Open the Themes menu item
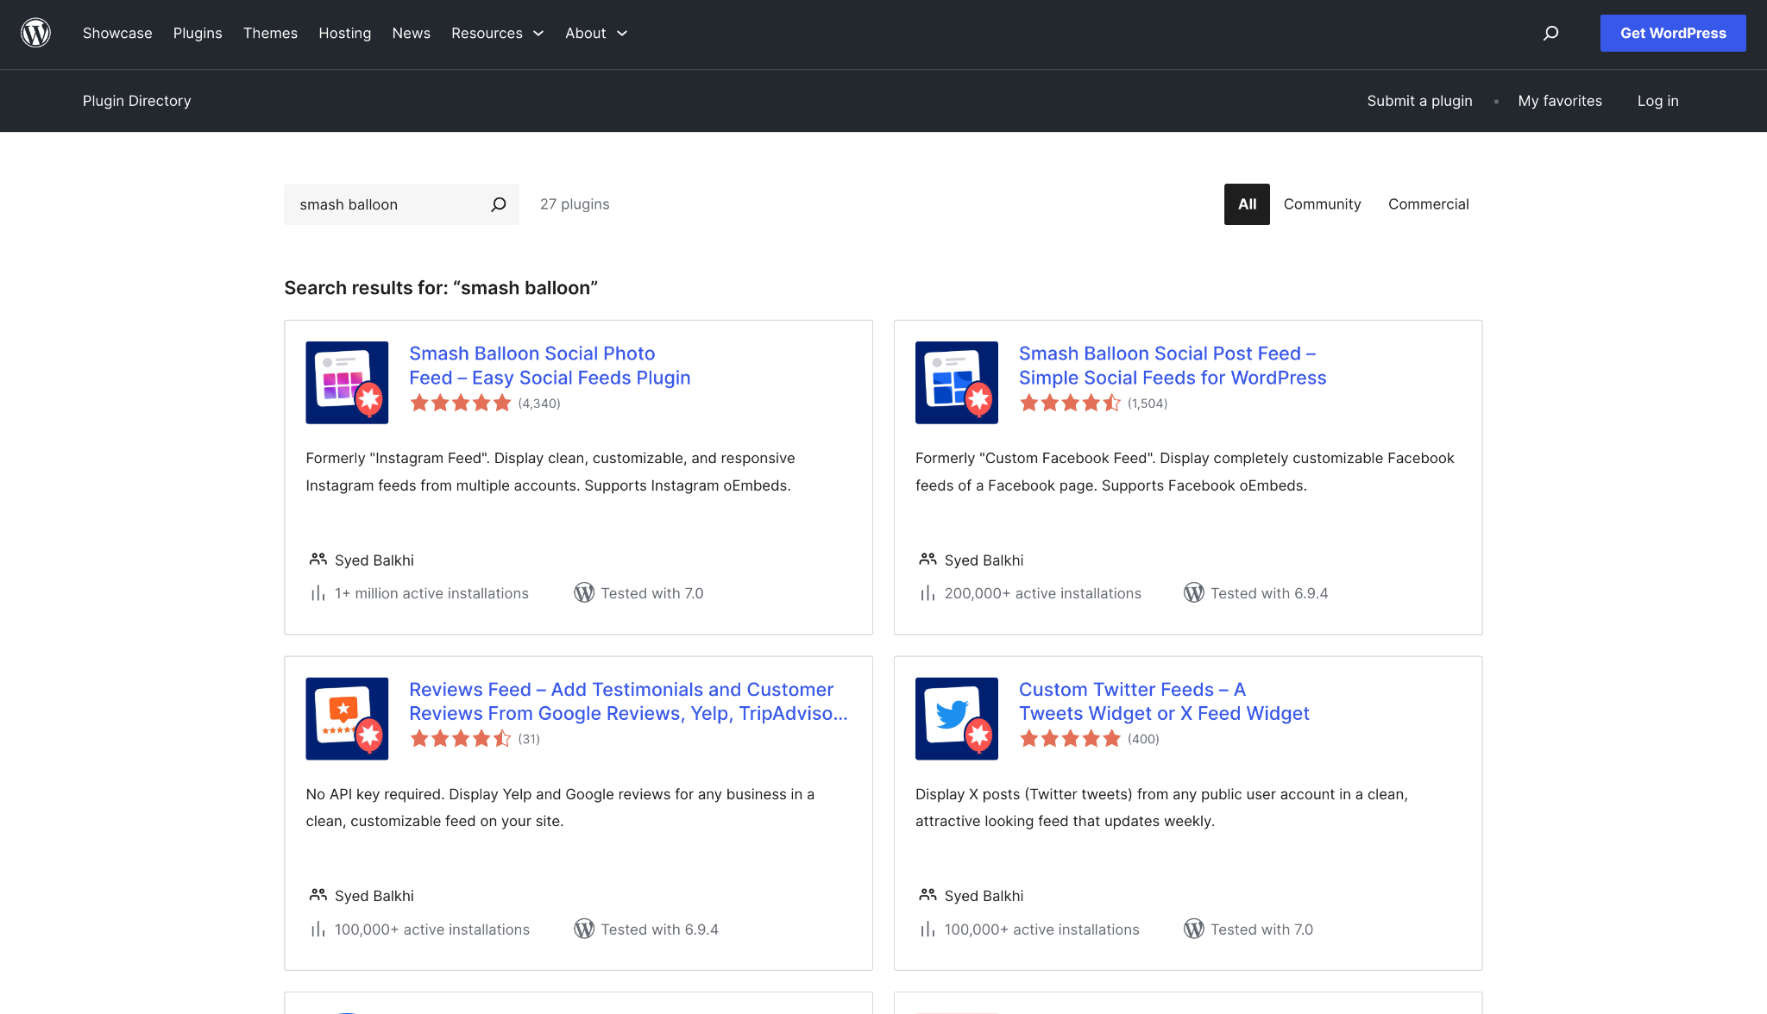Viewport: 1767px width, 1014px height. 270,33
